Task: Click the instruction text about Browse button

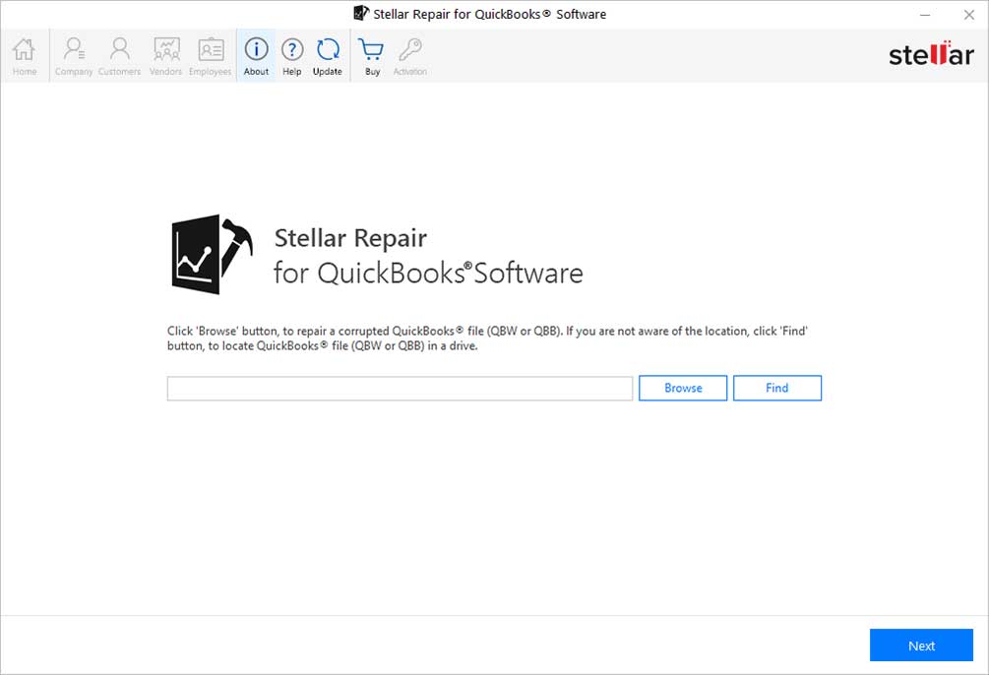Action: click(x=486, y=337)
